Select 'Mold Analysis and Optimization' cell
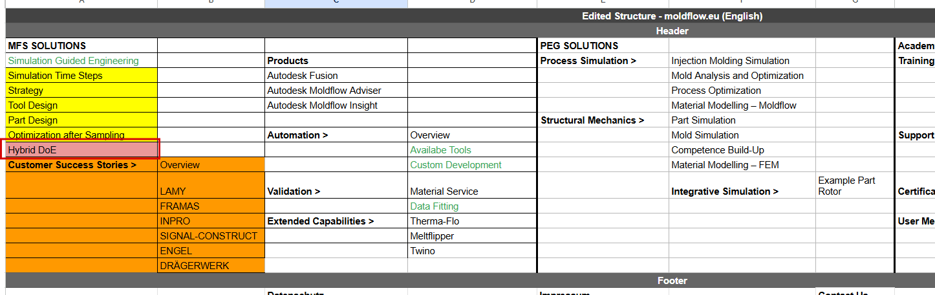The width and height of the screenshot is (935, 295). [742, 76]
